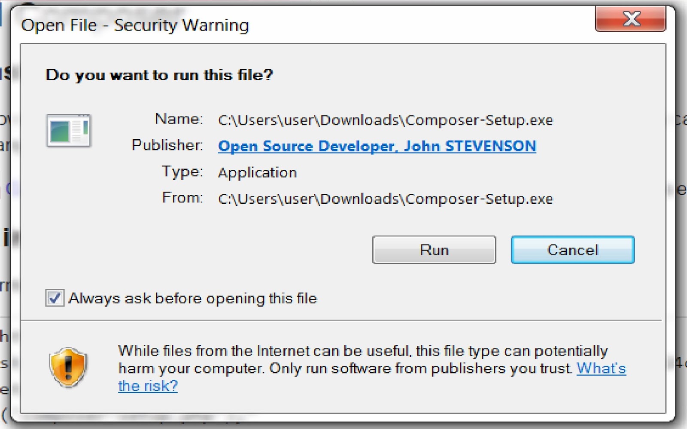The image size is (687, 429).
Task: Click the Name field's Composer-Setup.exe path
Action: [x=385, y=120]
